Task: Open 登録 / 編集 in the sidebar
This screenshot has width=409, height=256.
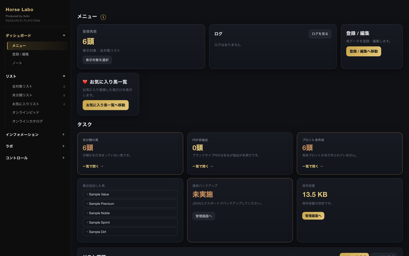Action: pyautogui.click(x=37, y=54)
